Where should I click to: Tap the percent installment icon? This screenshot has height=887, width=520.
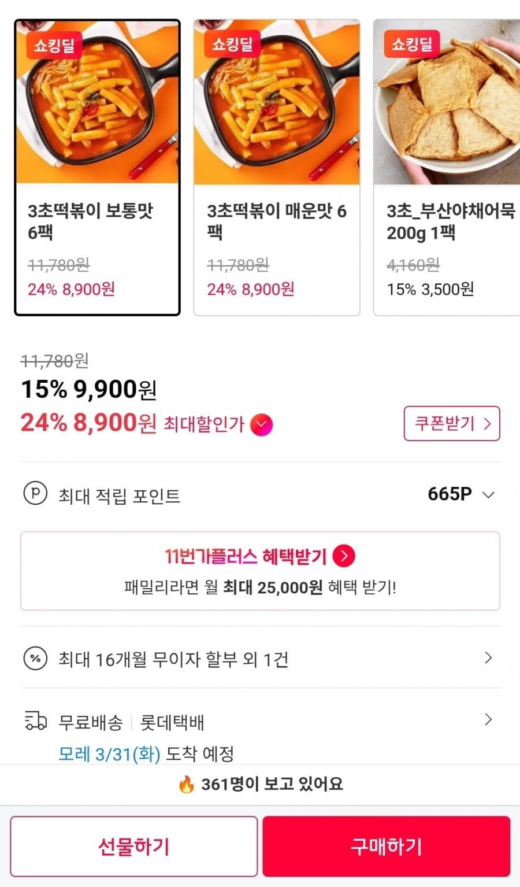pyautogui.click(x=35, y=658)
